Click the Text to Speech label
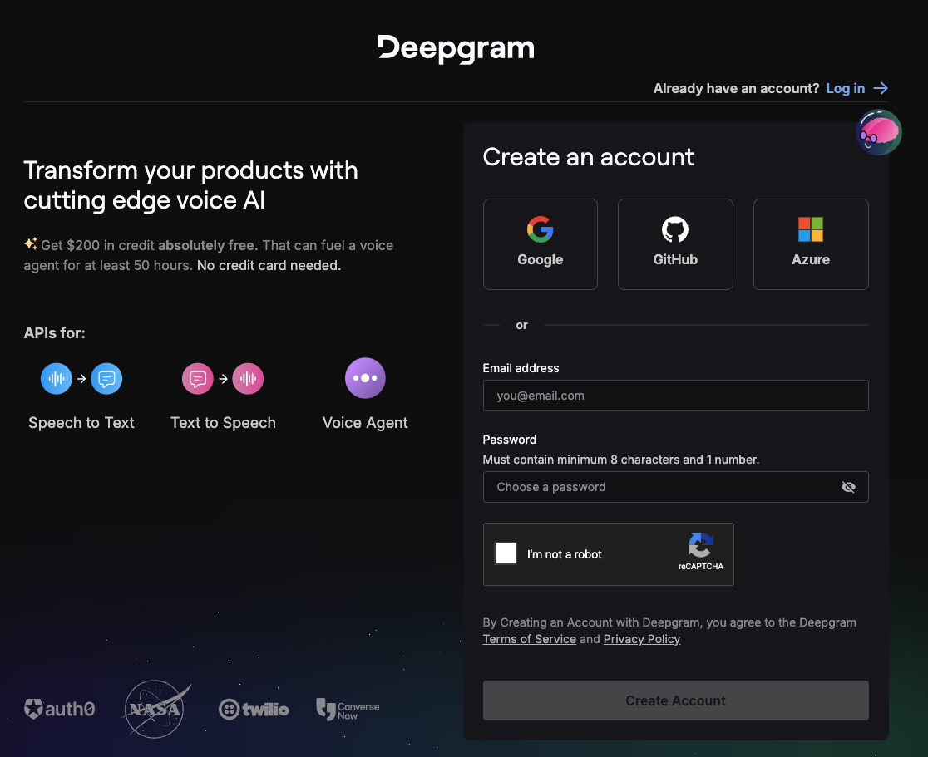Viewport: 928px width, 757px height. pyautogui.click(x=223, y=423)
